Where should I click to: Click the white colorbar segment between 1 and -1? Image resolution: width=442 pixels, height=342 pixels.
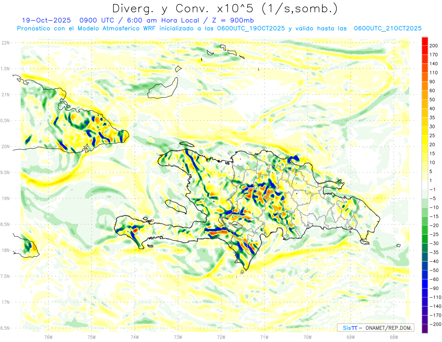(425, 185)
